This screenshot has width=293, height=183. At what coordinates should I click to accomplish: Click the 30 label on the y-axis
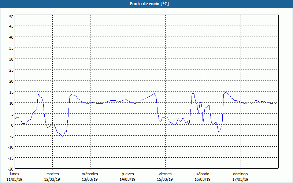pos(11,59)
